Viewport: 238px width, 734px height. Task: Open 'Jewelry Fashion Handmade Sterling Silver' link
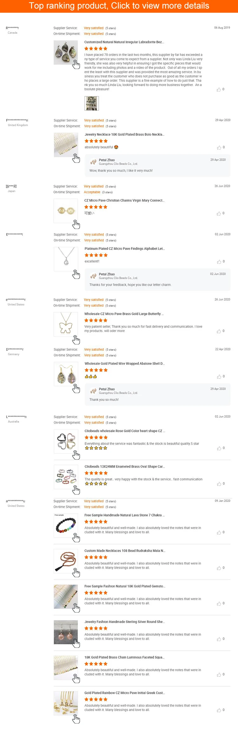(124, 622)
